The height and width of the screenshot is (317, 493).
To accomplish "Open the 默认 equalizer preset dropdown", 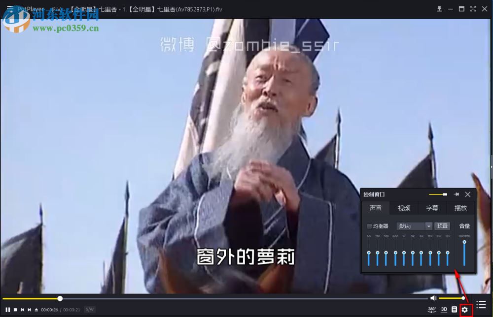I will (x=413, y=226).
